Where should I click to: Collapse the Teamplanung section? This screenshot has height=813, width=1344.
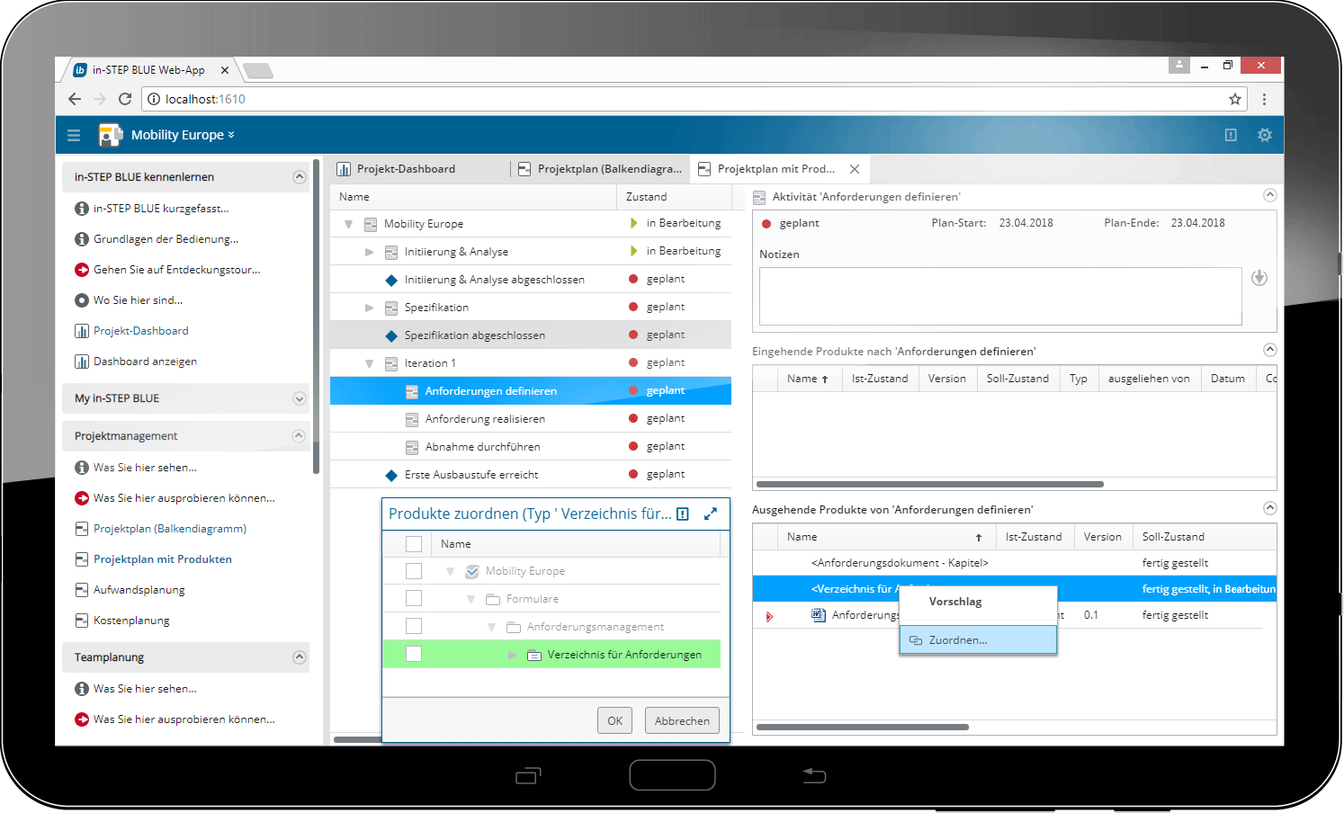point(299,657)
